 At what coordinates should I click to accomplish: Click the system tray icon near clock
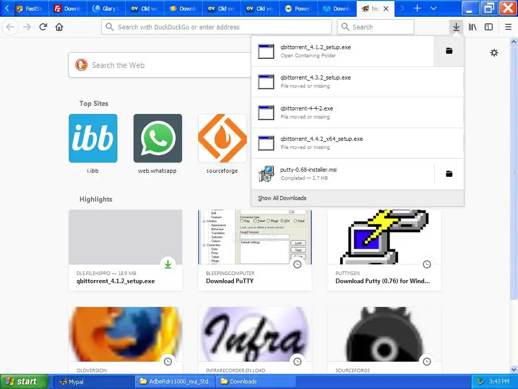[481, 381]
